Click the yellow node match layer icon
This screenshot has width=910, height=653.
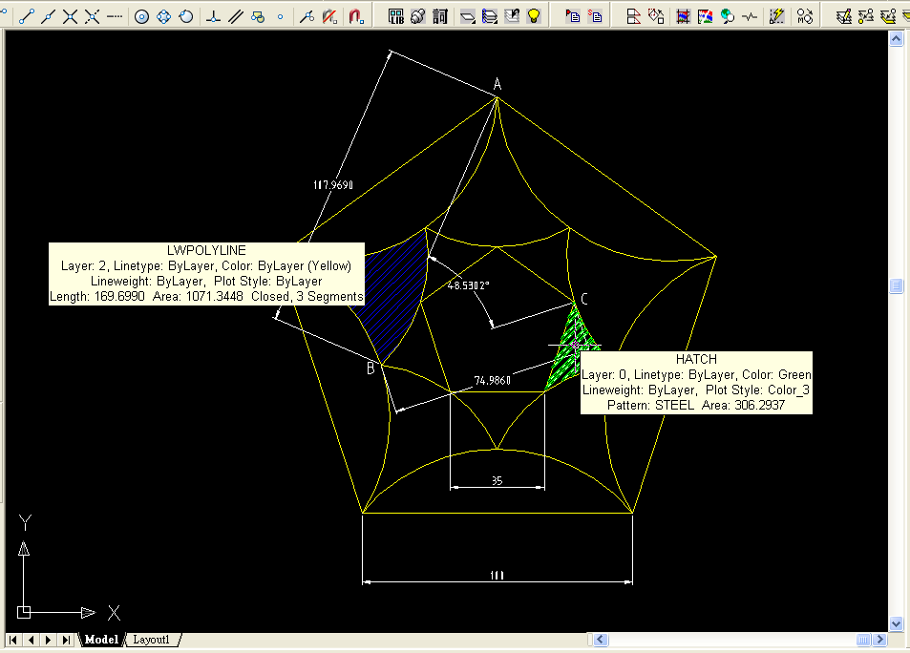click(x=866, y=16)
